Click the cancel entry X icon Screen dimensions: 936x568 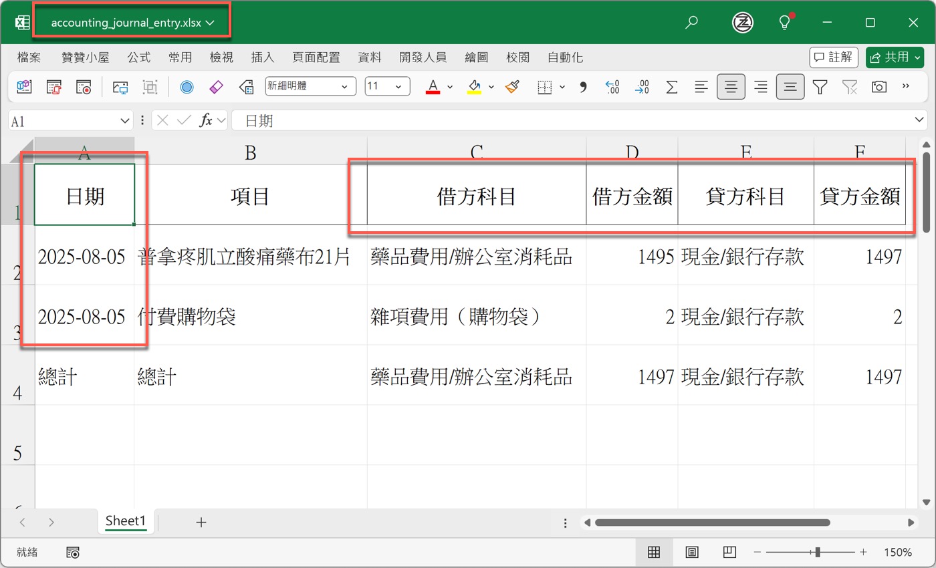(x=162, y=121)
